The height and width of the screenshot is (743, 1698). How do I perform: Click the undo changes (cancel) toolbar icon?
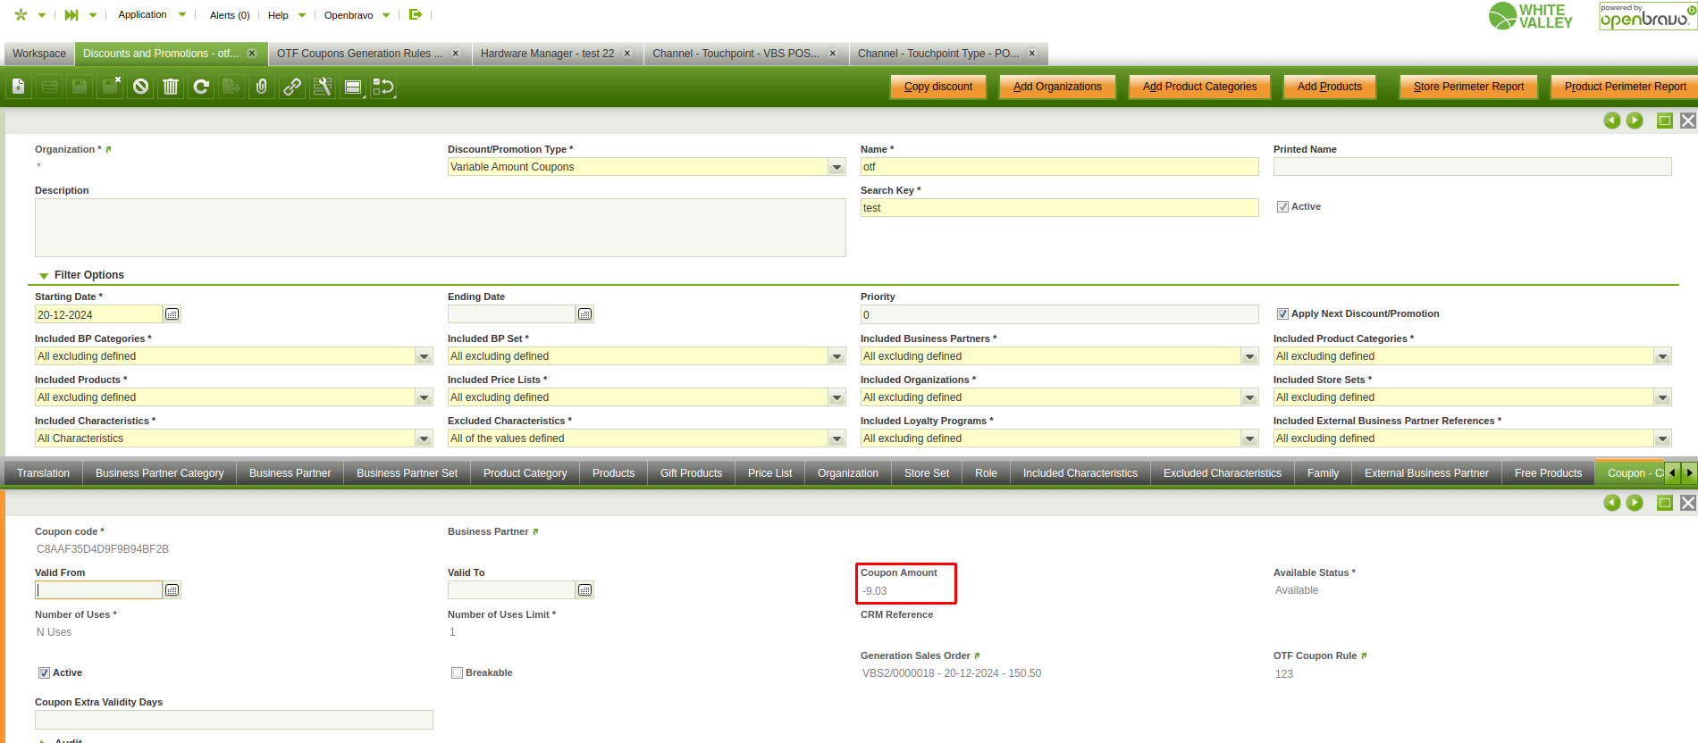[x=140, y=87]
